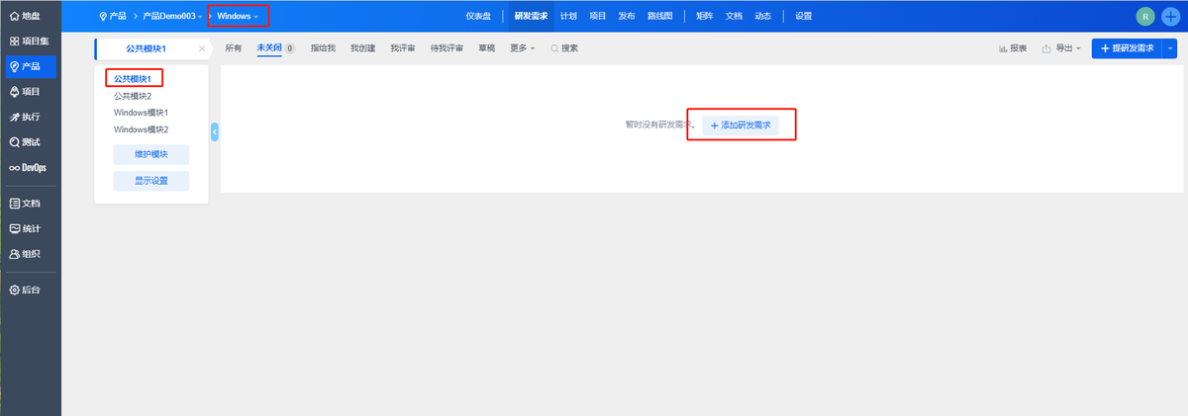Open the Windows branch dropdown in breadcrumb

238,16
